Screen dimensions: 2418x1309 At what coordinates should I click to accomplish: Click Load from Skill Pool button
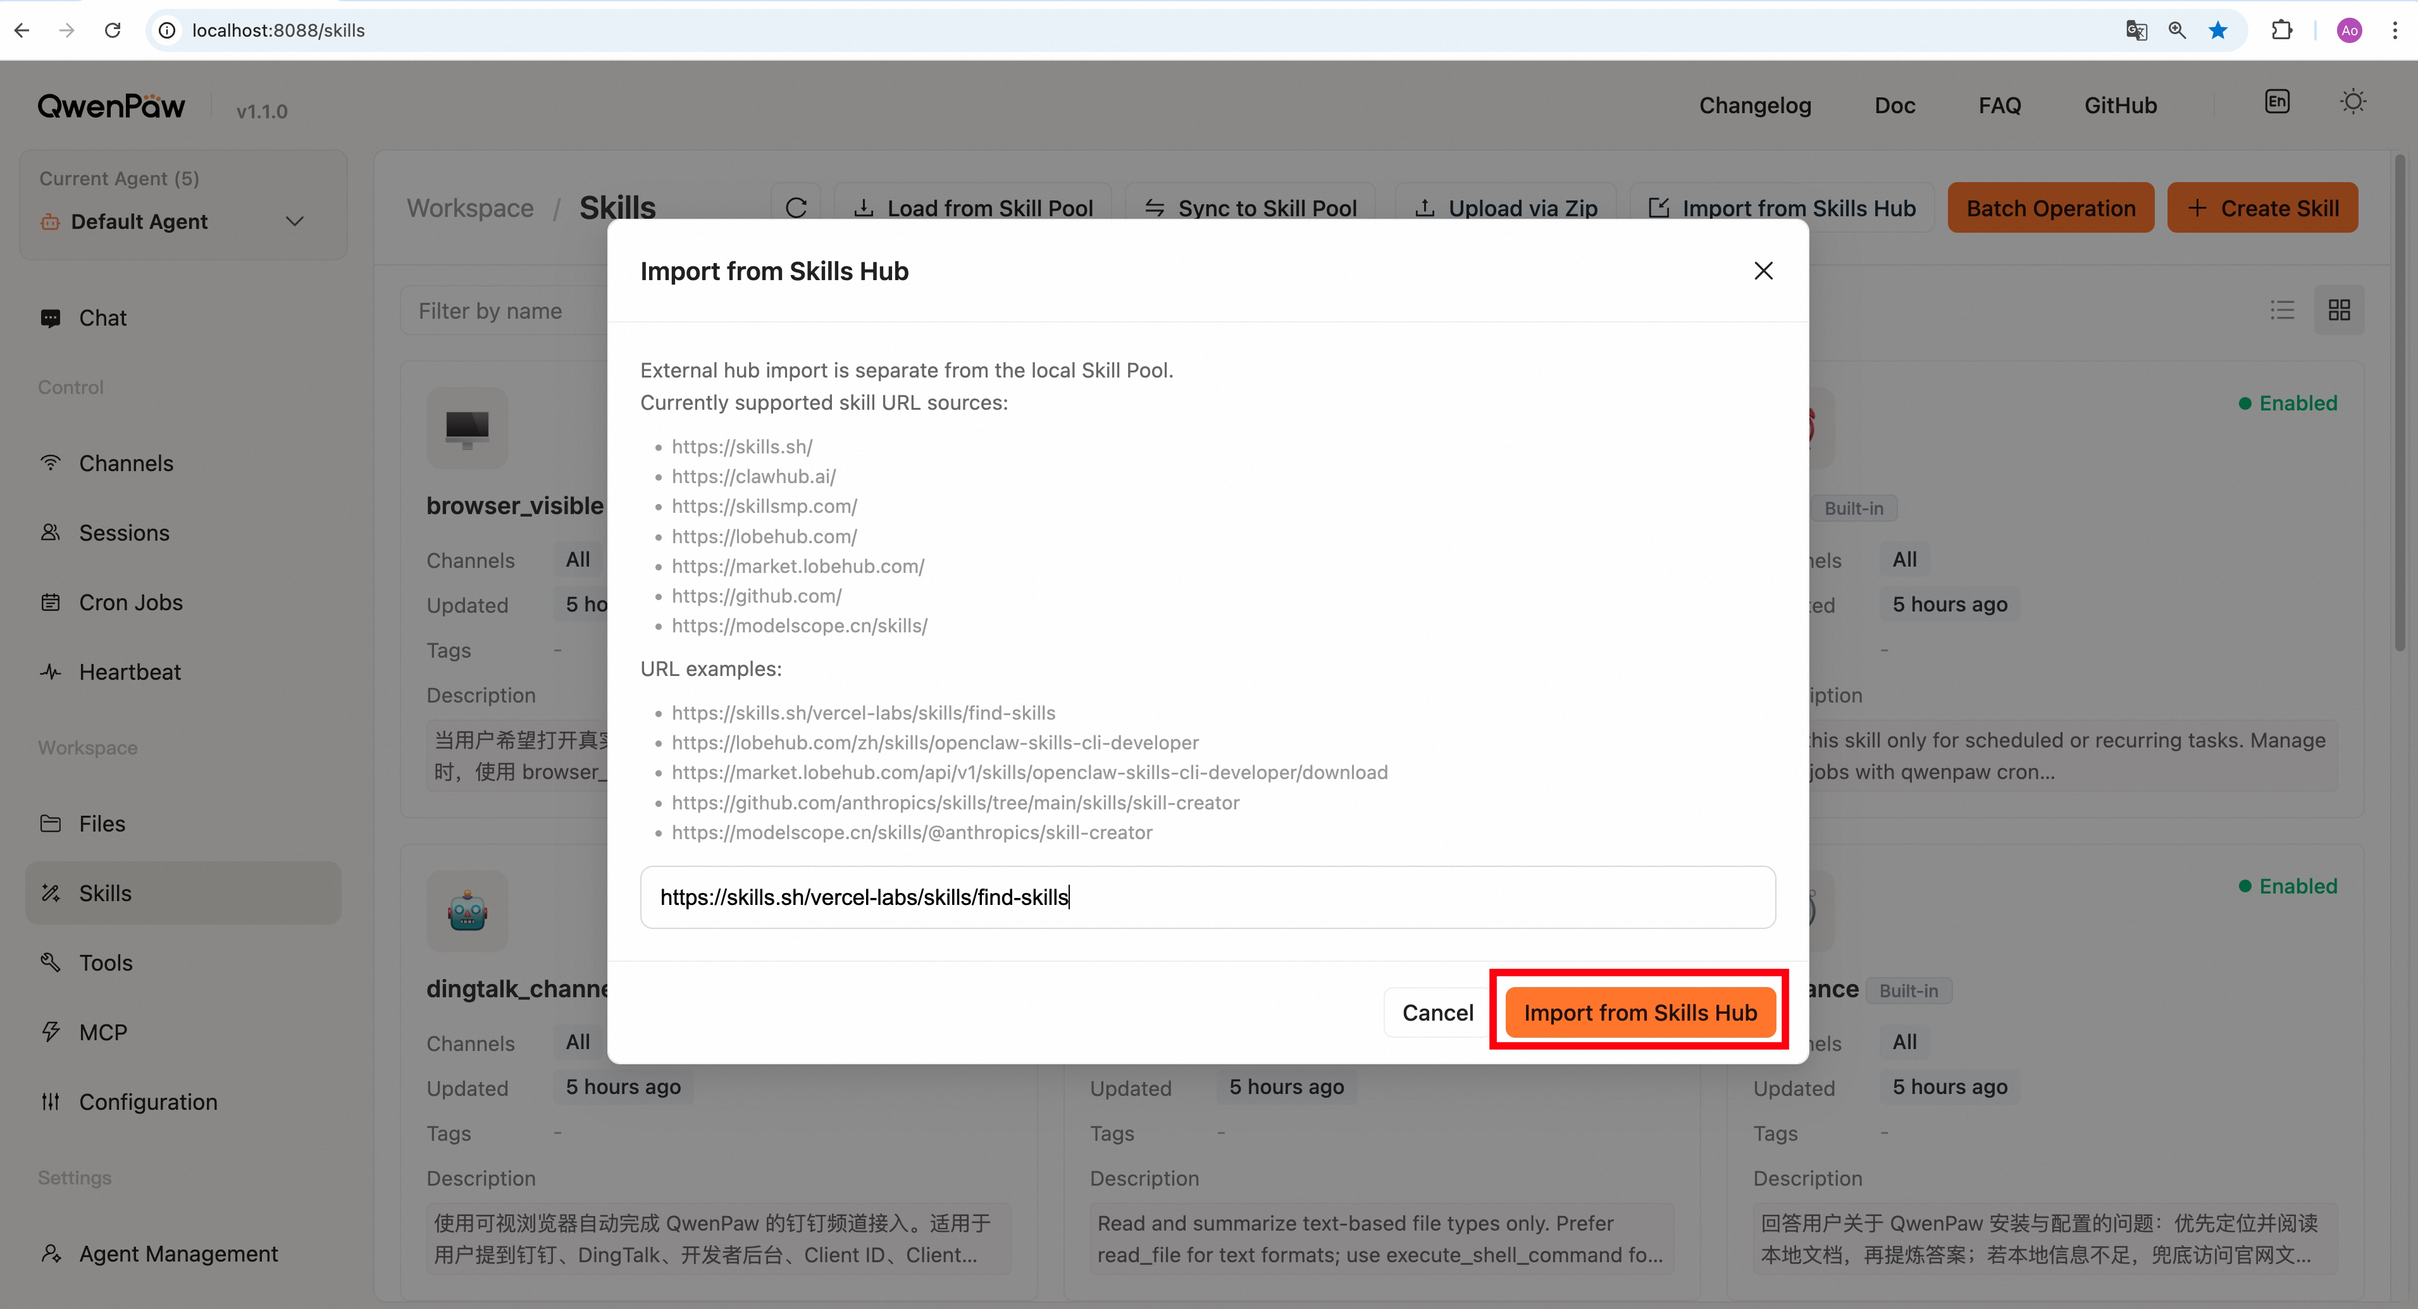click(x=972, y=207)
